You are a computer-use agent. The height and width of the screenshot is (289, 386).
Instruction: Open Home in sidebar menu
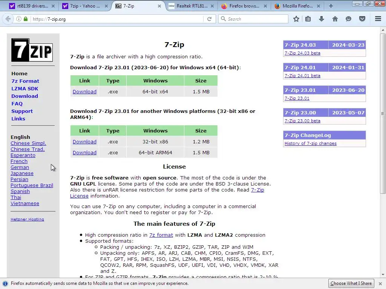coord(20,73)
